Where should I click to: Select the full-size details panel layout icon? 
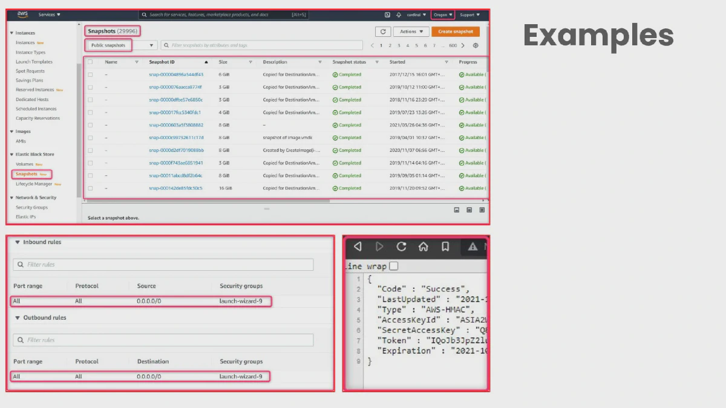coord(482,210)
